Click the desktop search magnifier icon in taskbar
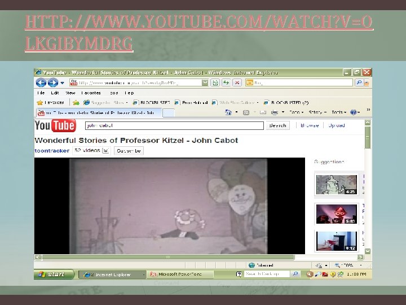406x305 pixels. point(295,274)
